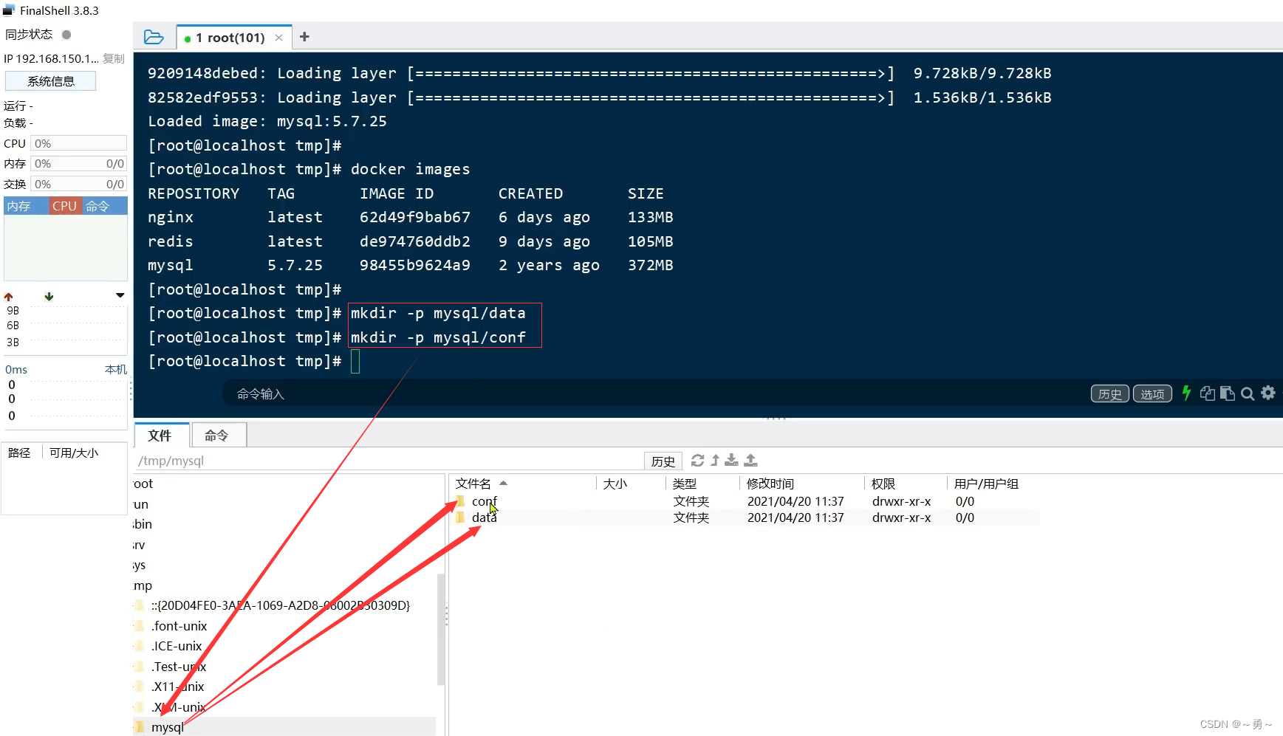Close the root(101) session tab
1283x736 pixels.
click(278, 38)
